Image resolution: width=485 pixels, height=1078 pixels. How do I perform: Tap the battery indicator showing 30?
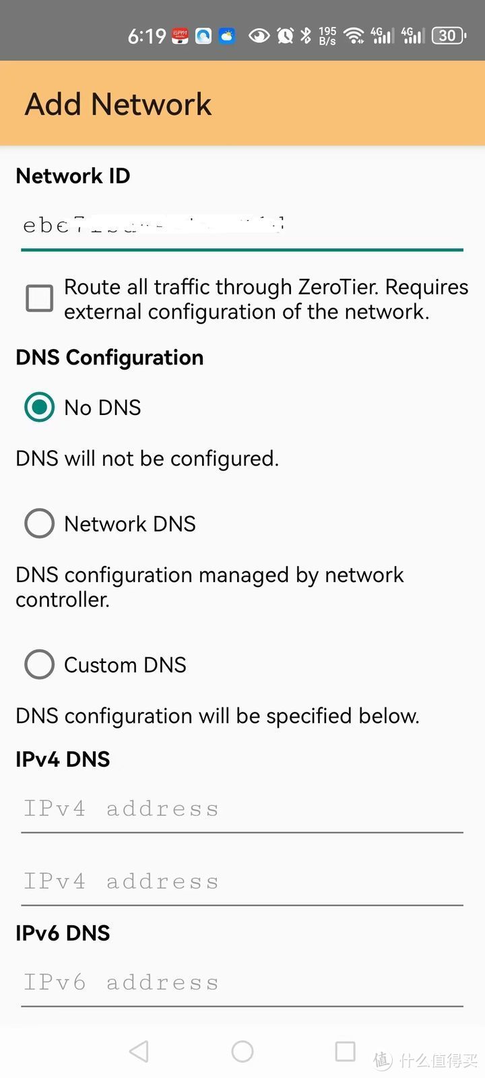(x=448, y=35)
